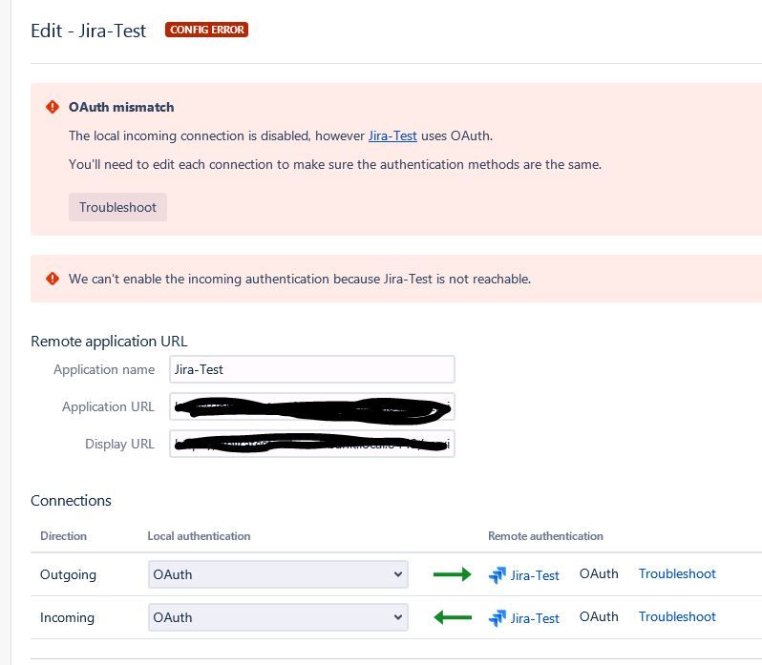The height and width of the screenshot is (665, 762).
Task: Click the 'Direction' column header
Action: click(63, 536)
